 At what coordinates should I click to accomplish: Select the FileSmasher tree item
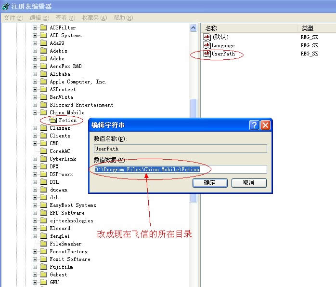pyautogui.click(x=65, y=244)
